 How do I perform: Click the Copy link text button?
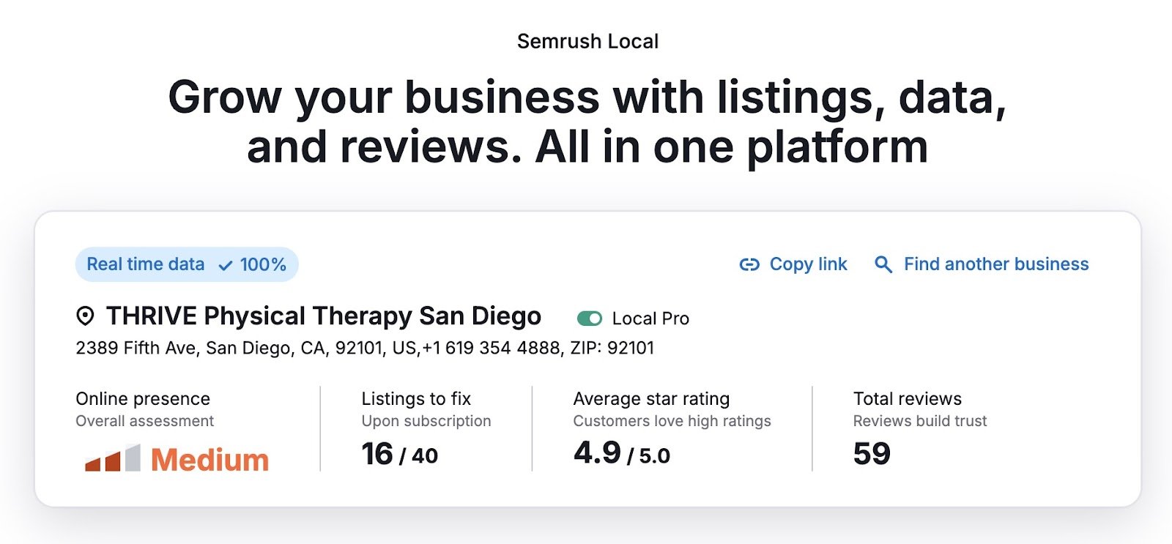pyautogui.click(x=808, y=264)
